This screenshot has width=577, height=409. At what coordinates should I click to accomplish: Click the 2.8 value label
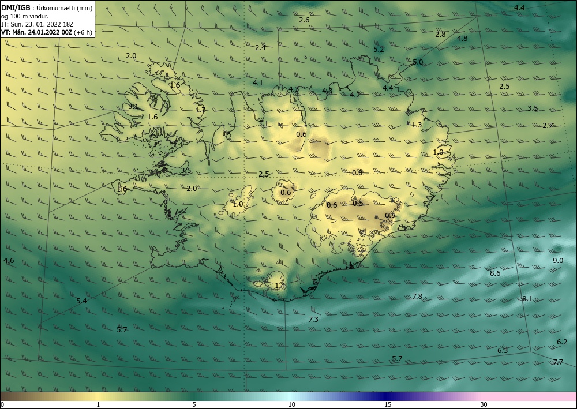[x=440, y=35]
